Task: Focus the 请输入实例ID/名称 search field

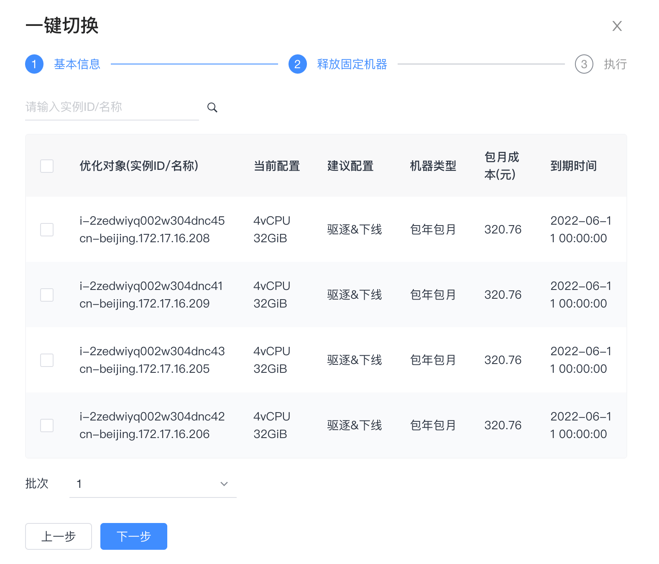Action: click(x=112, y=107)
